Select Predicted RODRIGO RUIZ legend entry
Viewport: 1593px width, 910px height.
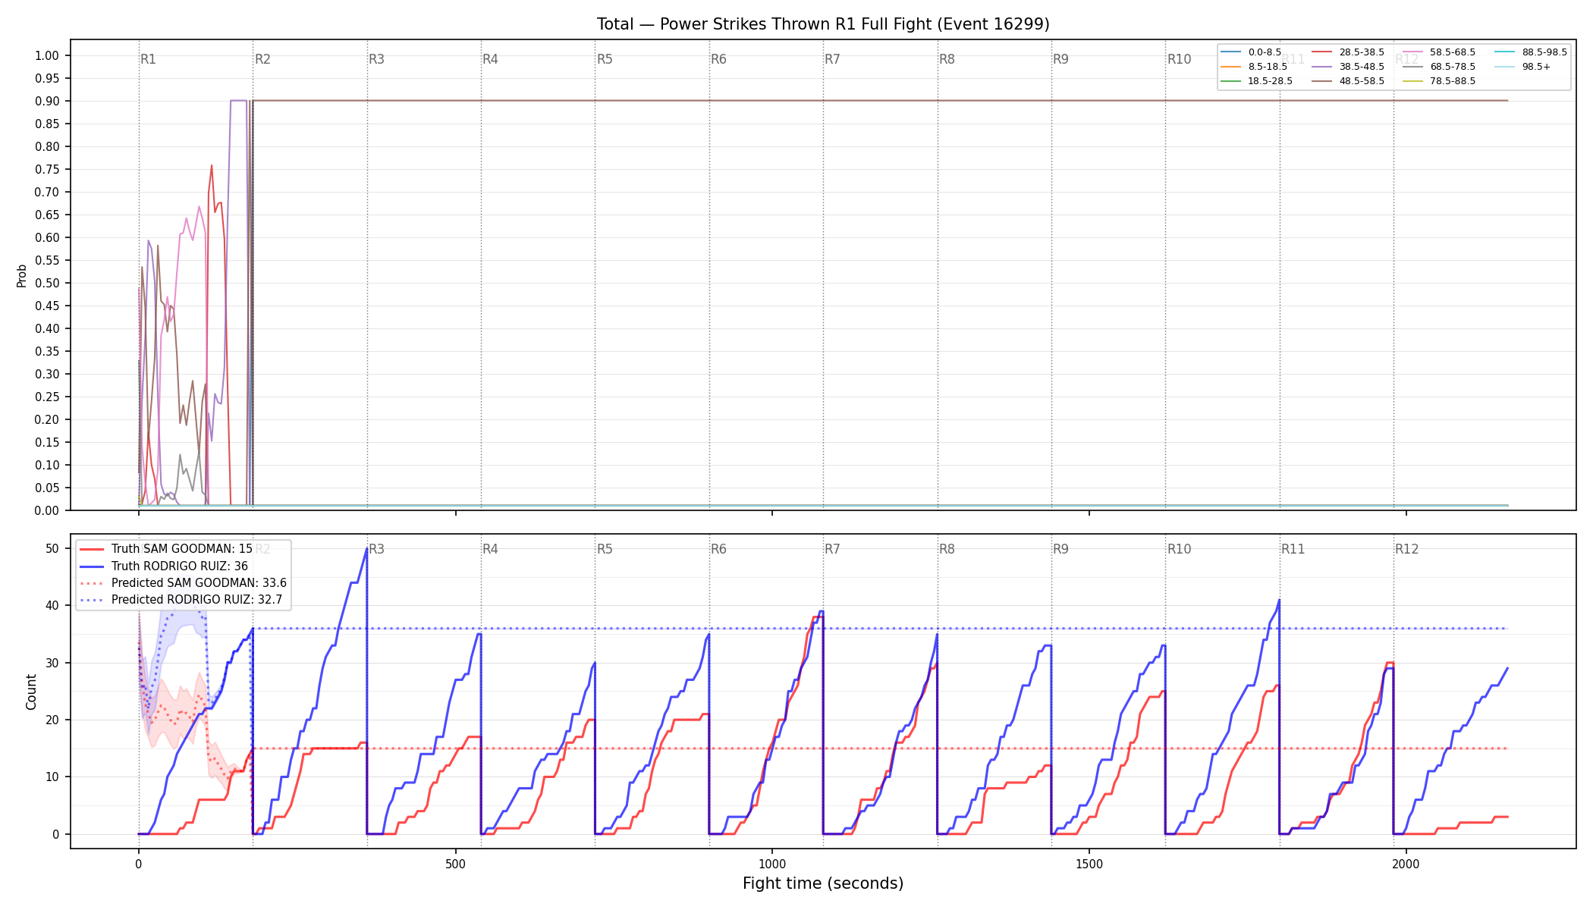coord(181,600)
